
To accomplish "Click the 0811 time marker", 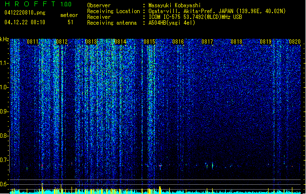I will click(33, 42).
